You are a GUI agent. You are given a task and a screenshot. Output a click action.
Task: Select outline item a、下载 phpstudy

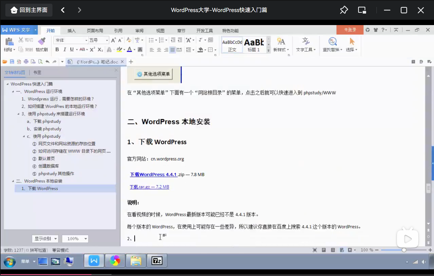point(44,121)
